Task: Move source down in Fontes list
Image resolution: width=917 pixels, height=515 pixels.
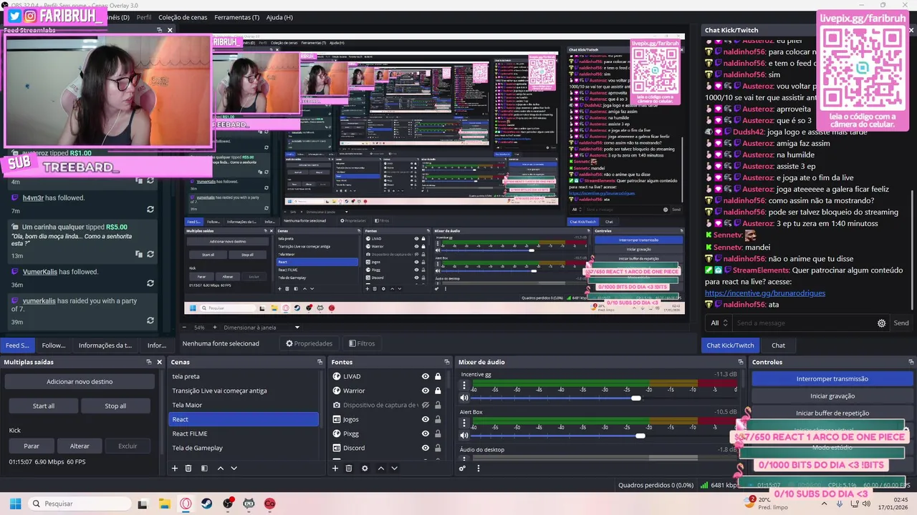Action: click(x=394, y=469)
